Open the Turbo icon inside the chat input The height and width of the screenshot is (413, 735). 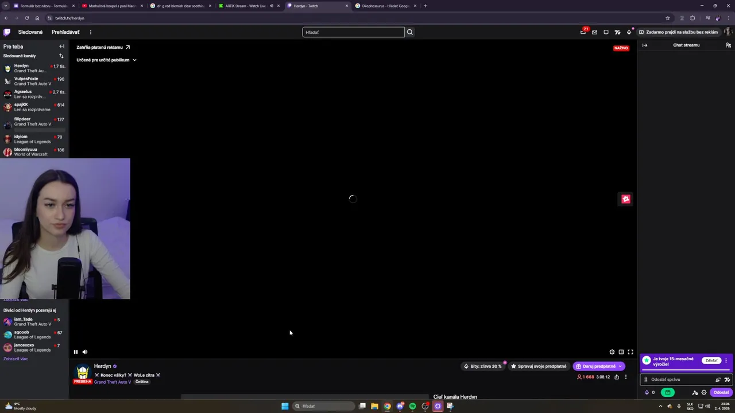(x=727, y=380)
